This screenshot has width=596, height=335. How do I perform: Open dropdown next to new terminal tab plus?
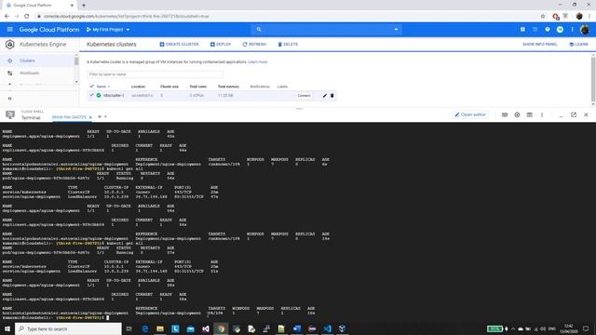click(x=105, y=117)
